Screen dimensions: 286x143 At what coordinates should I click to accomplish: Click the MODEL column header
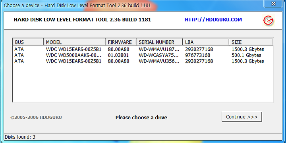[x=74, y=42]
